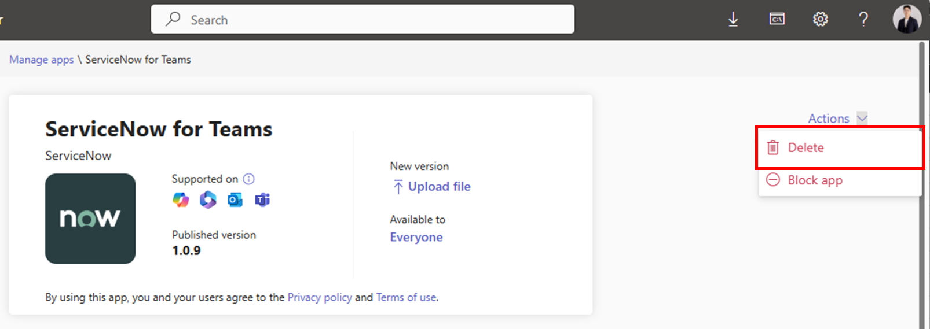Click the download arrow icon in header
The height and width of the screenshot is (329, 930).
coord(733,19)
